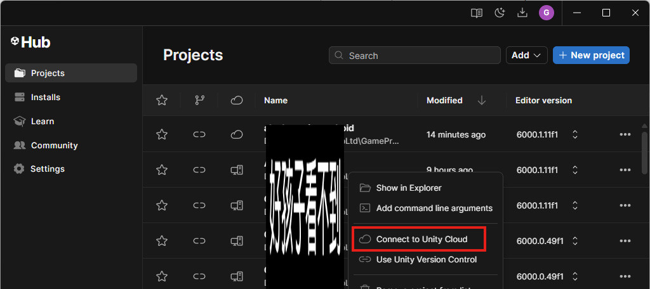
Task: Star the project modified 14 minutes ago
Action: pyautogui.click(x=162, y=134)
